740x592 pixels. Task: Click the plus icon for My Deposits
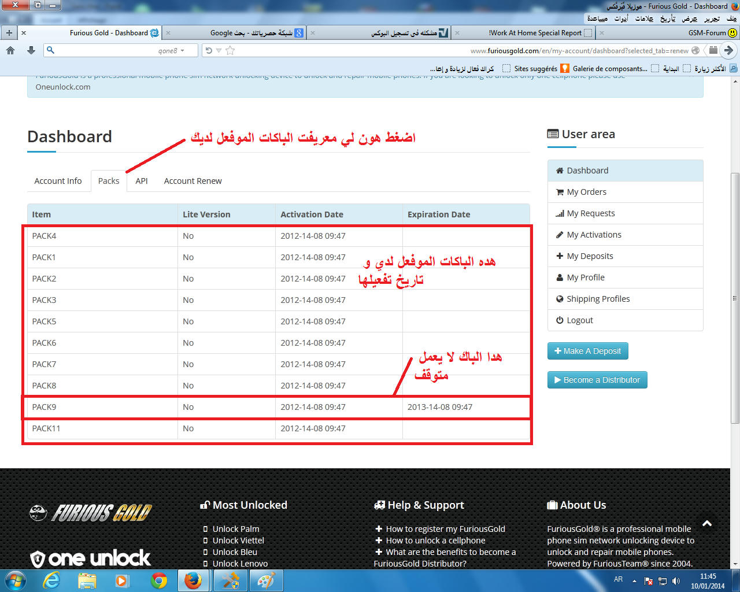(x=560, y=256)
